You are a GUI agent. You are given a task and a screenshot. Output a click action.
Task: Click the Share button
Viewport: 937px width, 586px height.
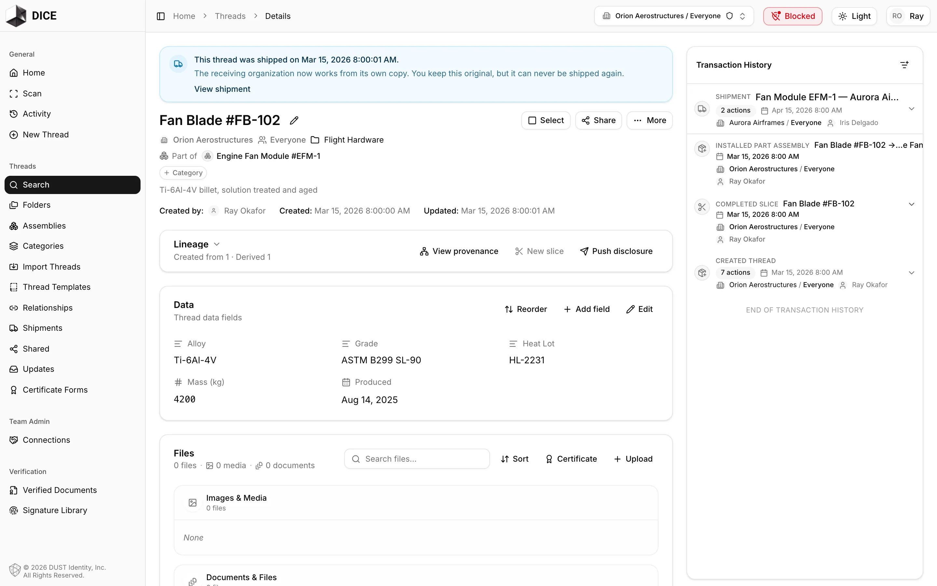599,120
